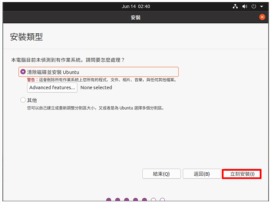Start install with 立刻安裝(I) button

tap(242, 174)
